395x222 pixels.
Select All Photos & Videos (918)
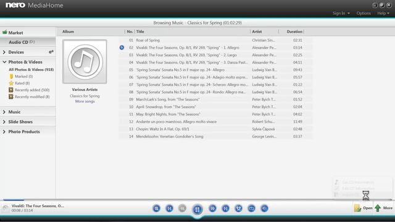click(x=31, y=70)
